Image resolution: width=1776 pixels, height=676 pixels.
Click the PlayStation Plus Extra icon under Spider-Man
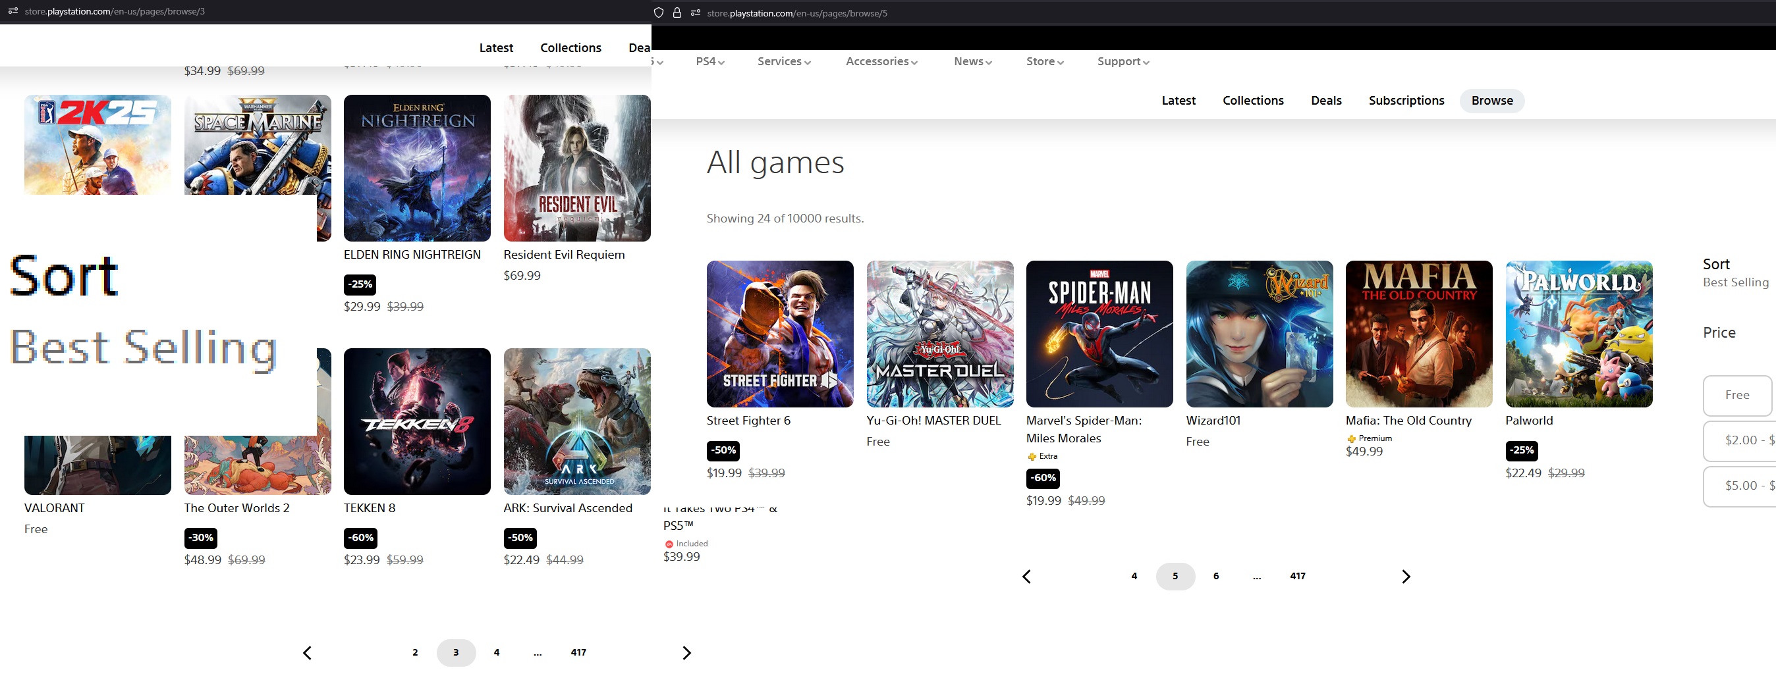click(x=1032, y=456)
